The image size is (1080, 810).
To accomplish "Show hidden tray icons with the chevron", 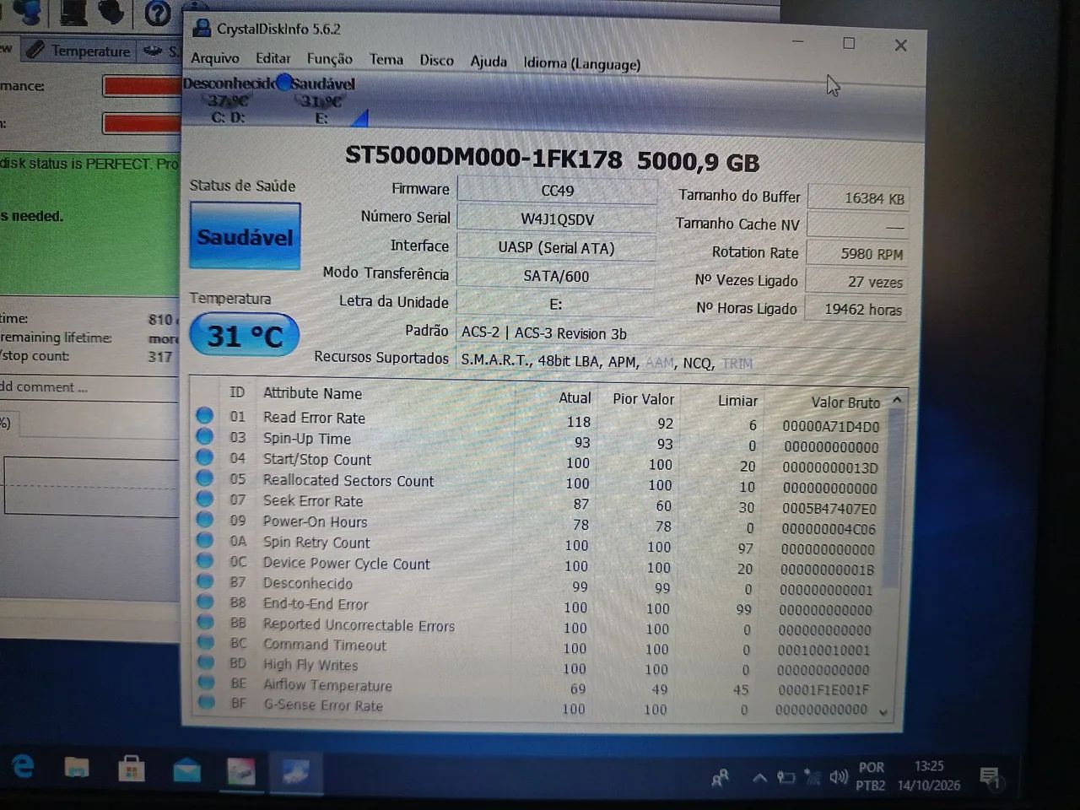I will coord(759,778).
